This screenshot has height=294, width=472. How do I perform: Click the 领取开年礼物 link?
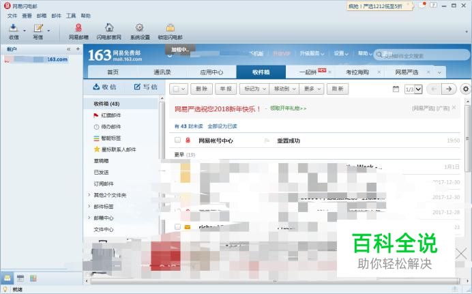coord(288,108)
